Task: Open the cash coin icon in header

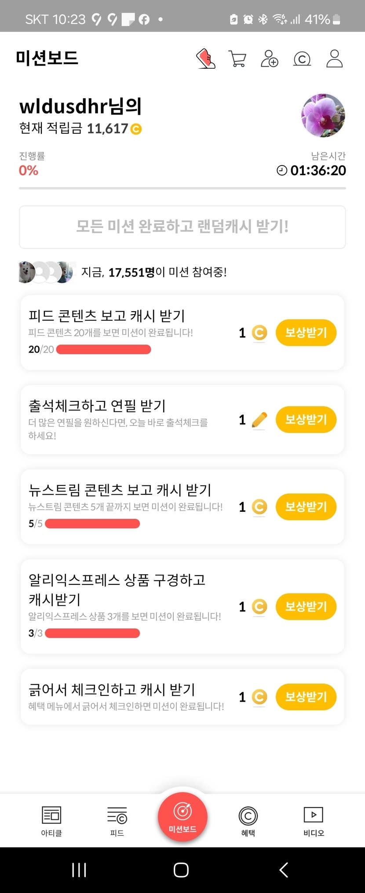Action: 302,59
